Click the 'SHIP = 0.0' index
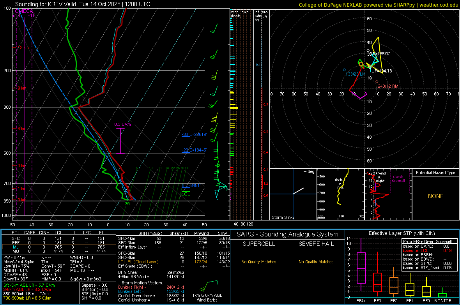Image resolution: width=460 pixels, height=305 pixels. pos(91,298)
